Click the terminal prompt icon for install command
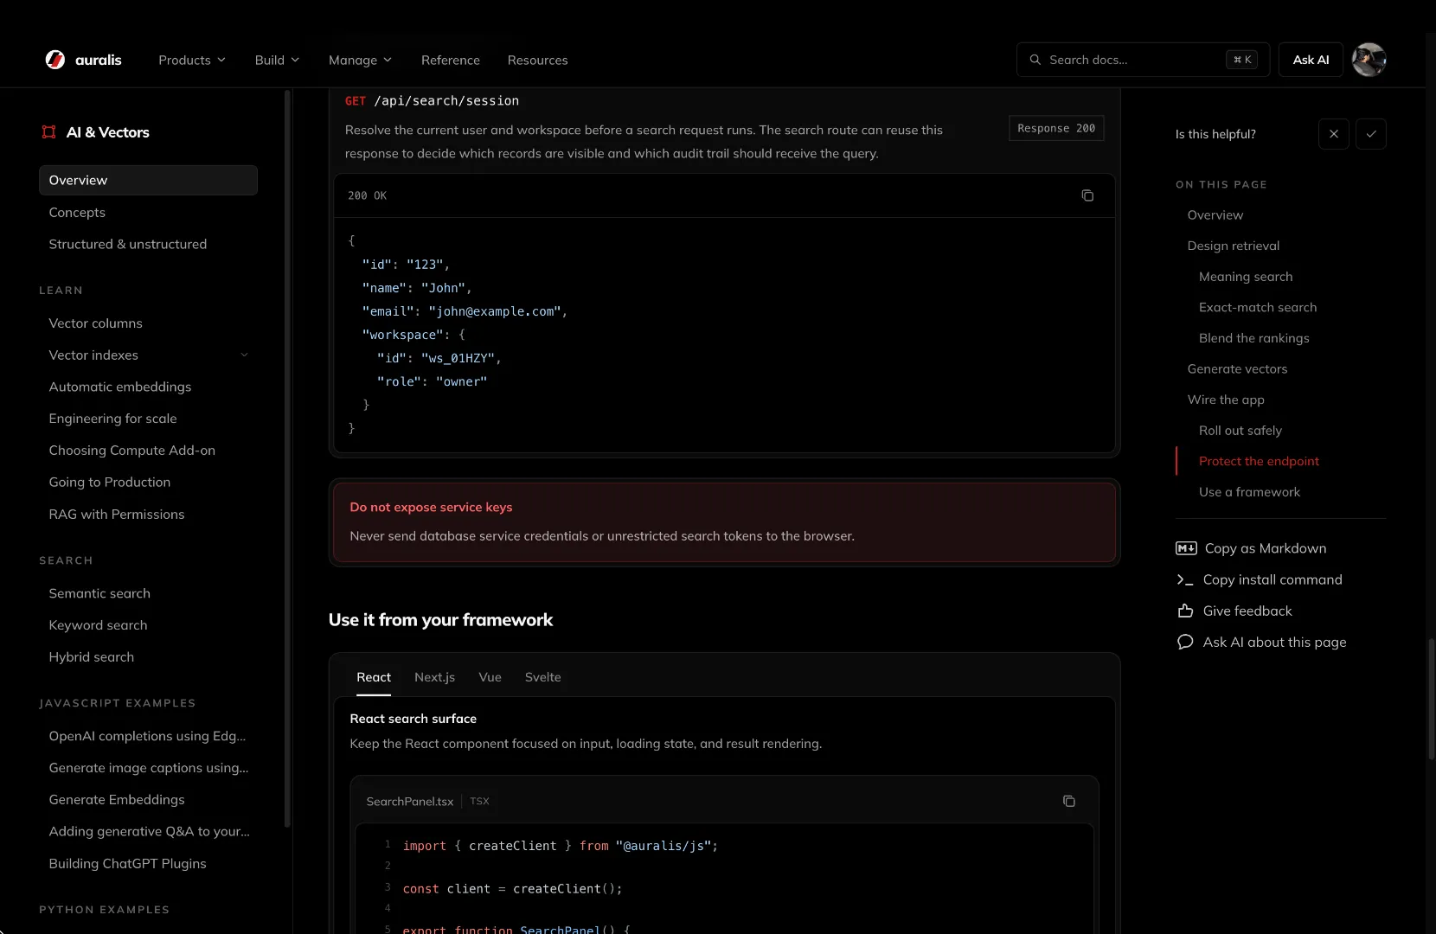 click(x=1185, y=579)
